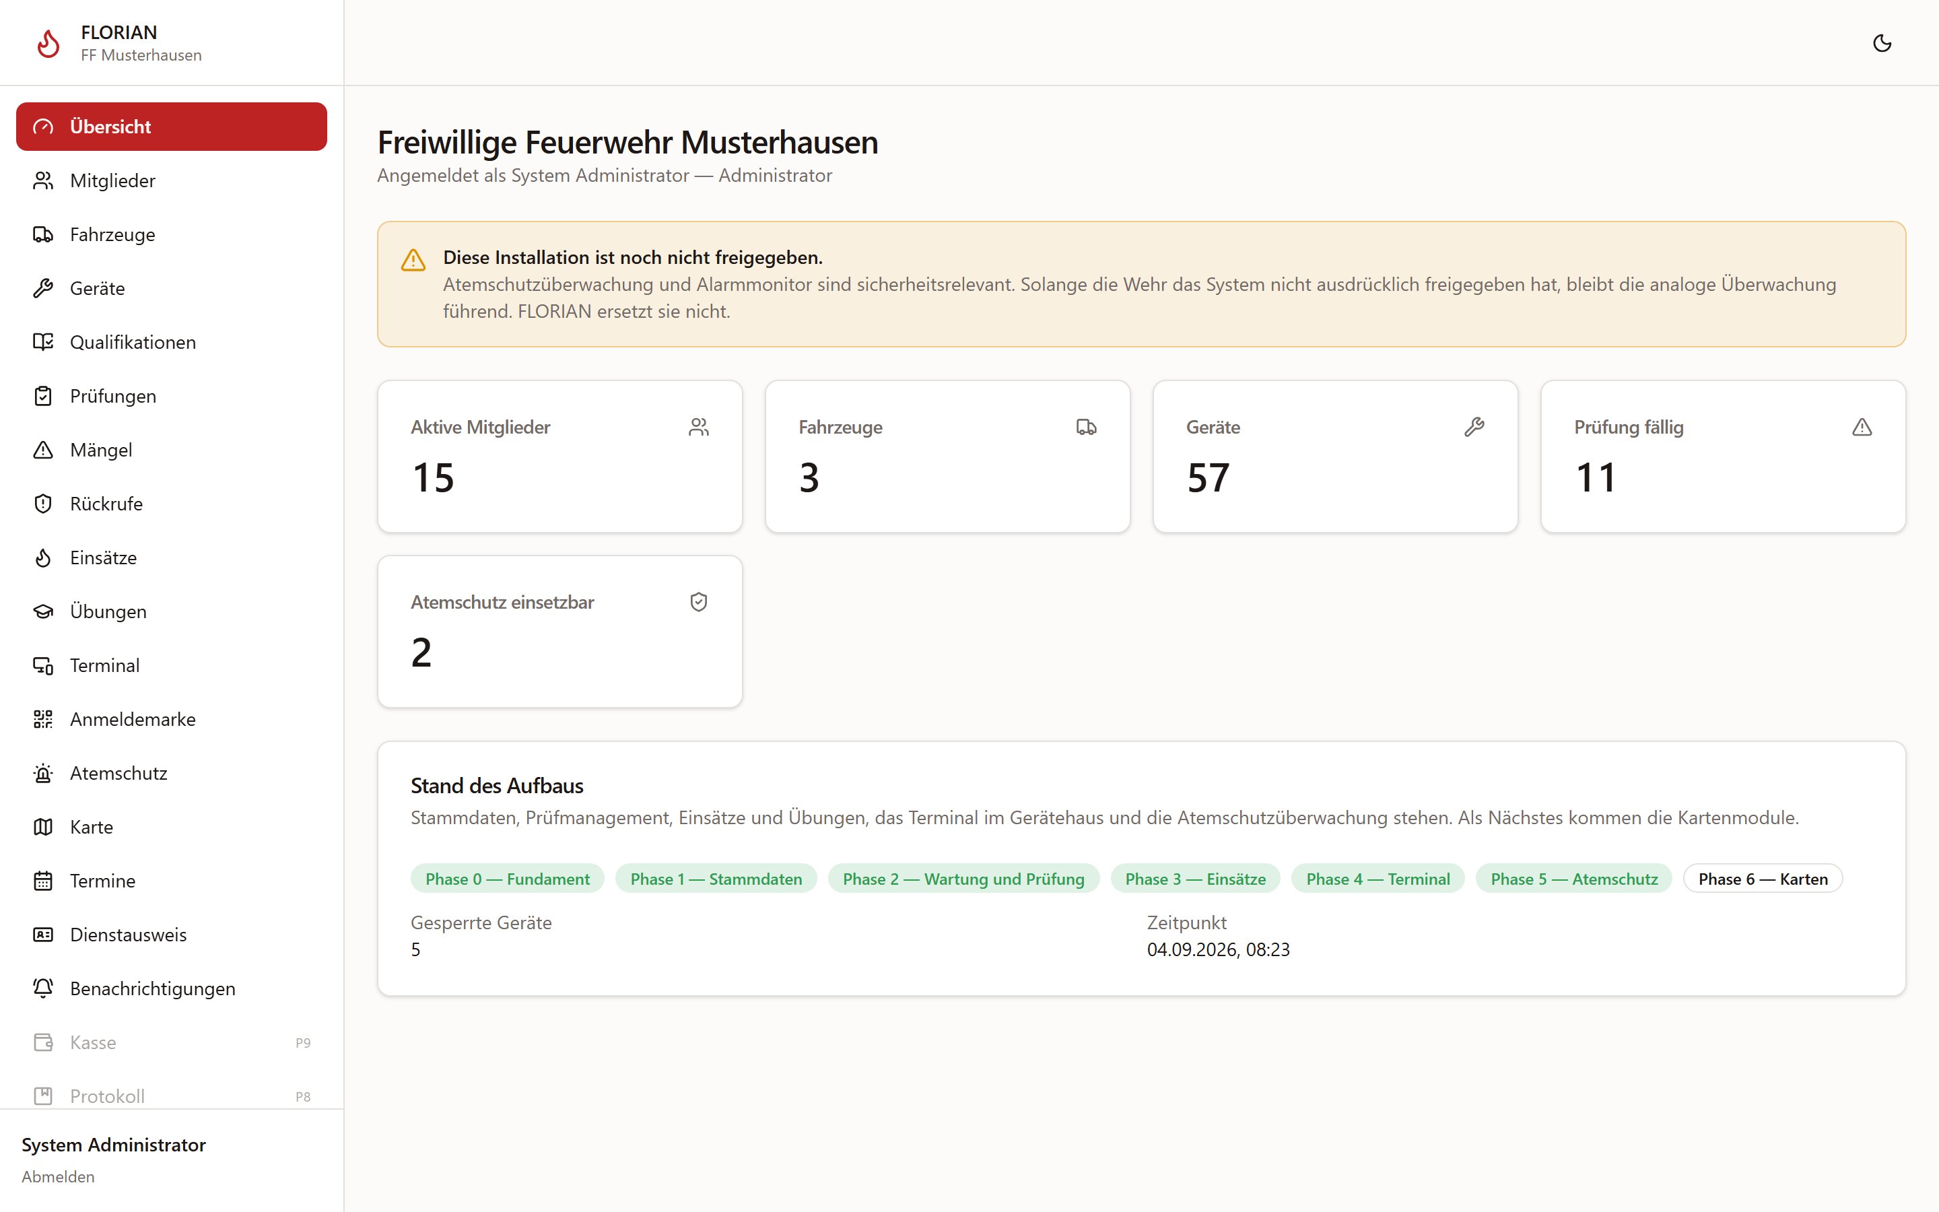Toggle dark mode with the moon icon

click(x=1882, y=43)
